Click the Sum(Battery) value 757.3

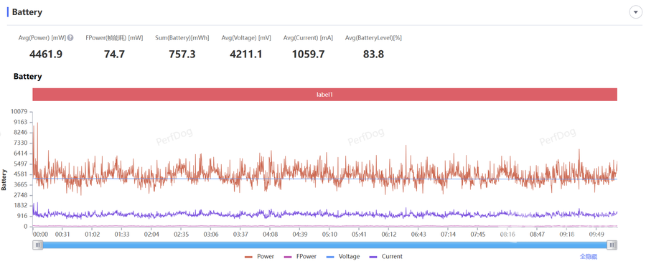[182, 54]
